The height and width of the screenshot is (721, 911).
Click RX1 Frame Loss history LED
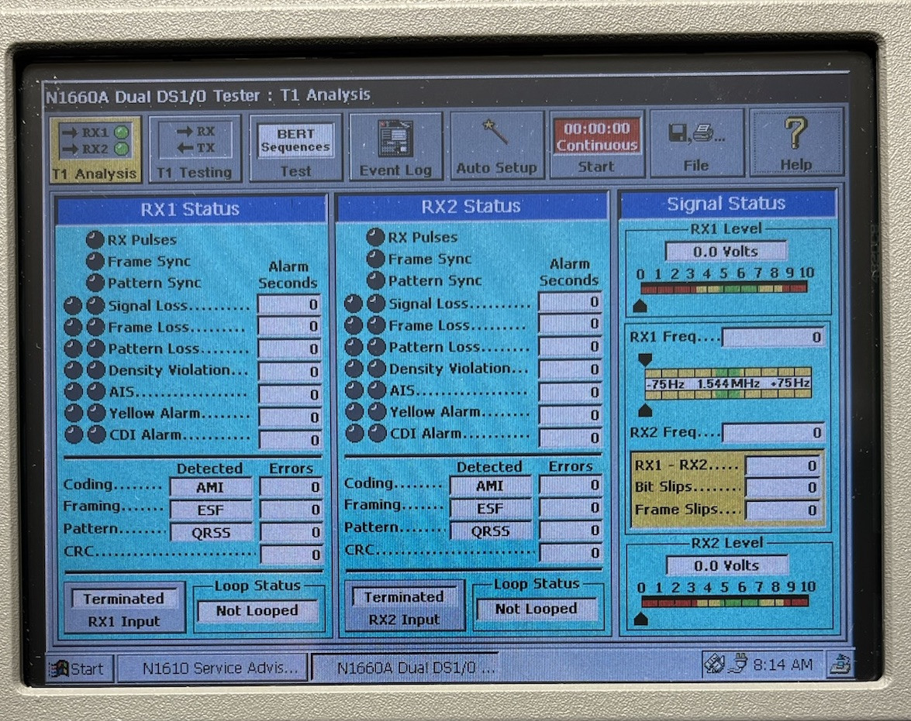tap(73, 327)
